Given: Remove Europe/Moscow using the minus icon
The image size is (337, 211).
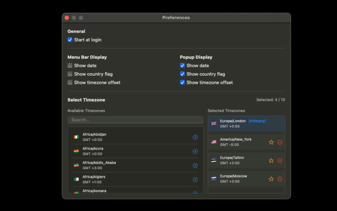Looking at the screenshot, I should click(280, 179).
